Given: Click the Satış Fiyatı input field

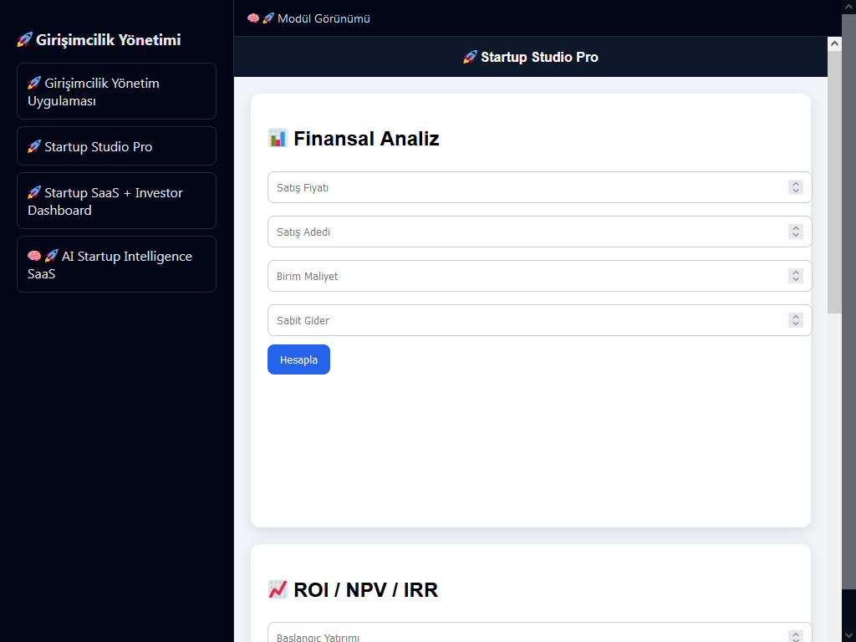Looking at the screenshot, I should pyautogui.click(x=527, y=188).
